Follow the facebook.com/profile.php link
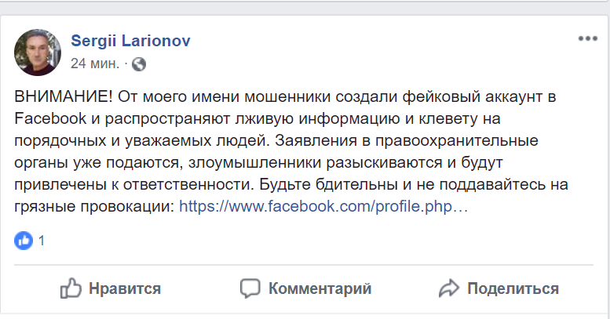 (323, 208)
